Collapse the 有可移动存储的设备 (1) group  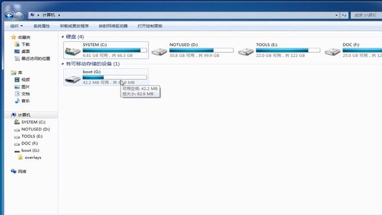point(63,64)
